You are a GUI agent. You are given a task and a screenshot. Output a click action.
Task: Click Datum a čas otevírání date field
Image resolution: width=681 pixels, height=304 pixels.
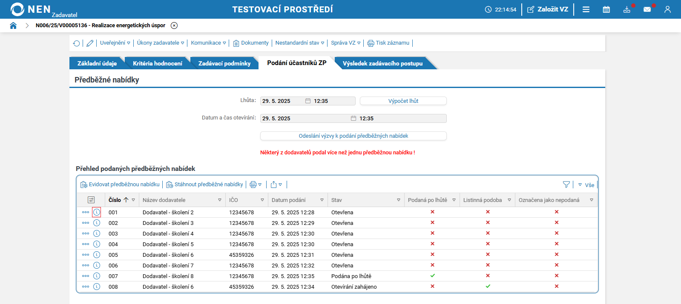[305, 118]
